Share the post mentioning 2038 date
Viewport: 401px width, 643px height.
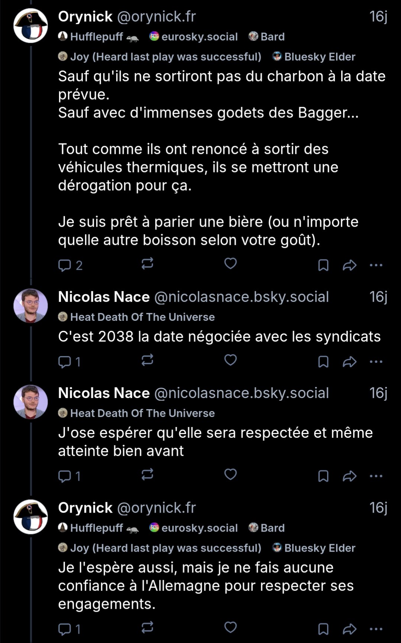point(349,362)
